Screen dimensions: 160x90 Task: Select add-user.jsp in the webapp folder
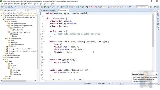[16, 70]
